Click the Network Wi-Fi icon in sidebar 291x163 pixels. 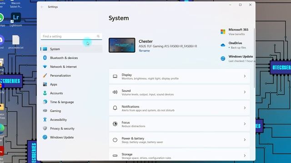45,67
